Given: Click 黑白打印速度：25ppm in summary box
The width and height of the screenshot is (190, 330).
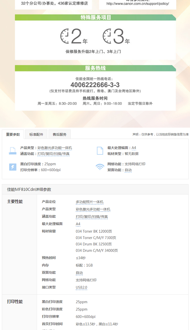Looking at the screenshot, I should (x=38, y=164).
